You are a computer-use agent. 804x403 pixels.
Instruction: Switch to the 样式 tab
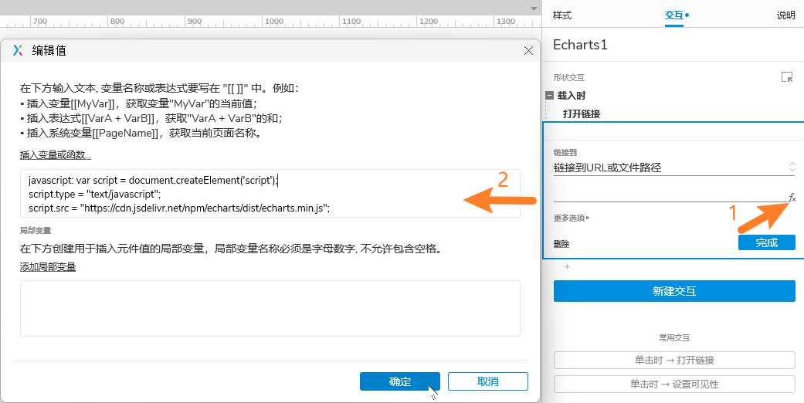click(x=562, y=15)
